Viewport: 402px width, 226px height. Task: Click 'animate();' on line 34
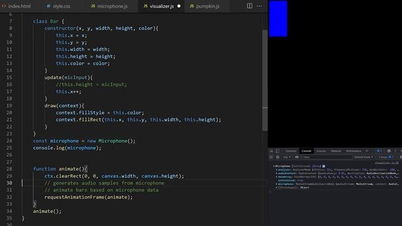[47, 211]
